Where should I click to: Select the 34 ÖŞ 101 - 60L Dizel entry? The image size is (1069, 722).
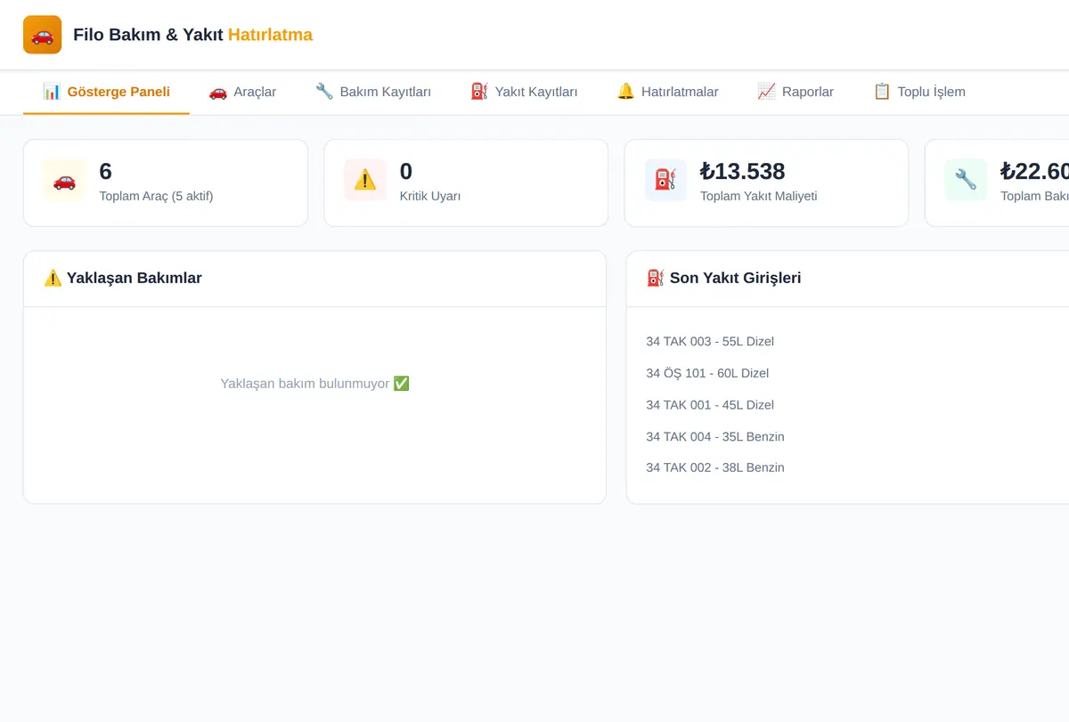(707, 373)
